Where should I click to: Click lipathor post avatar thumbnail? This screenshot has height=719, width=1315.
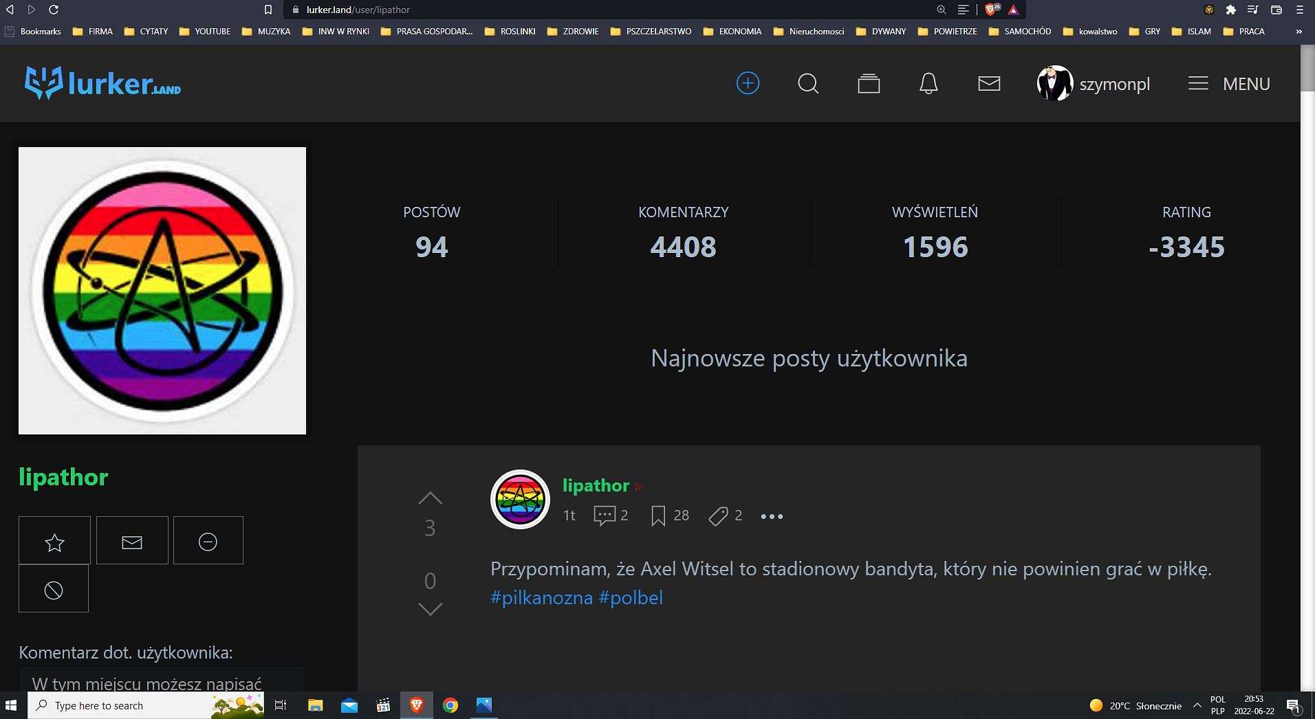tap(520, 499)
